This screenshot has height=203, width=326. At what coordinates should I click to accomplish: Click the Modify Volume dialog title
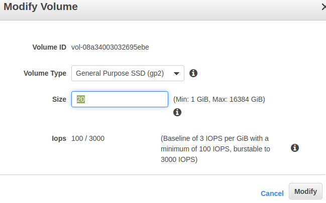click(x=41, y=7)
